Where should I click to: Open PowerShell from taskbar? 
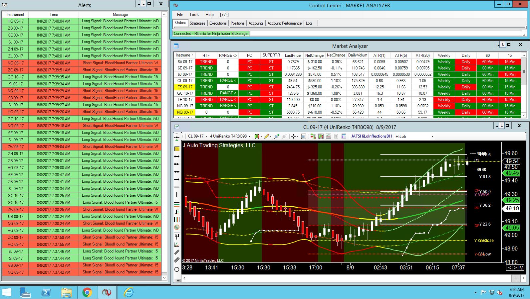(46, 292)
